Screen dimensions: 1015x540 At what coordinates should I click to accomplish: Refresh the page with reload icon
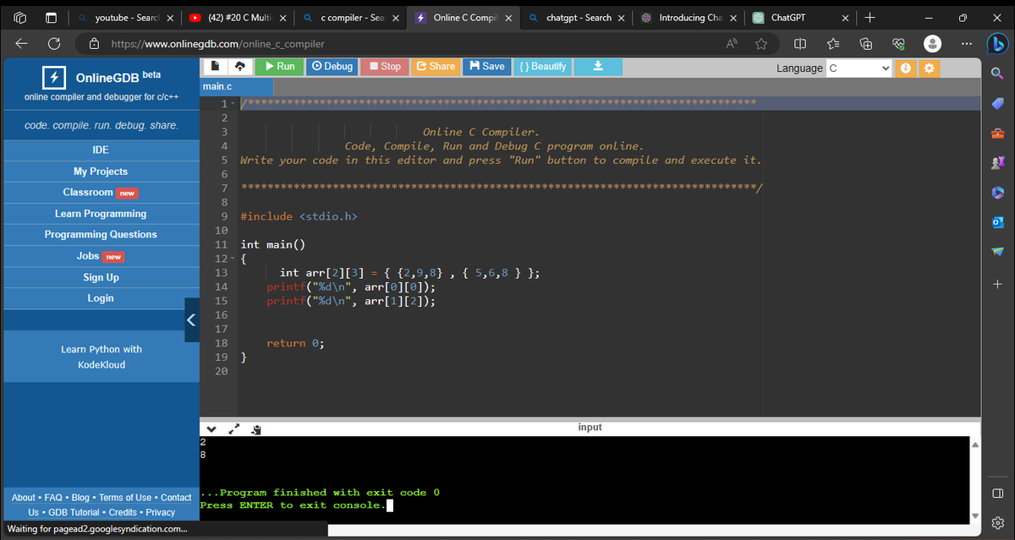point(54,44)
